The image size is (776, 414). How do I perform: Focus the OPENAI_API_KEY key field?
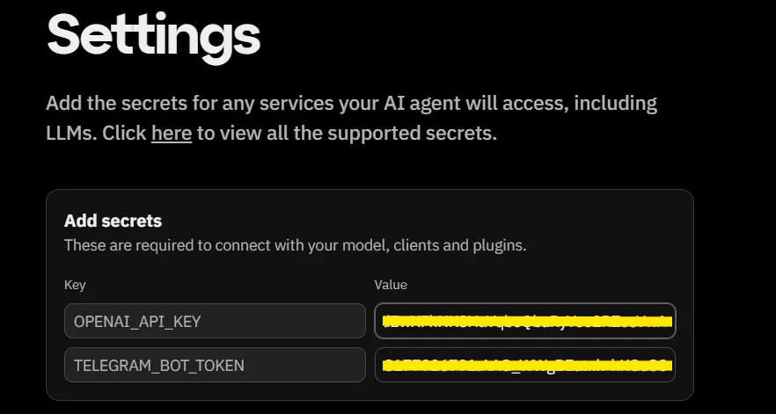click(x=214, y=321)
